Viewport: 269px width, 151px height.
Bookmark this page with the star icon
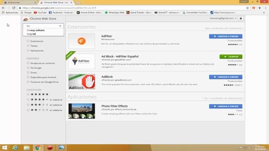pos(248,8)
